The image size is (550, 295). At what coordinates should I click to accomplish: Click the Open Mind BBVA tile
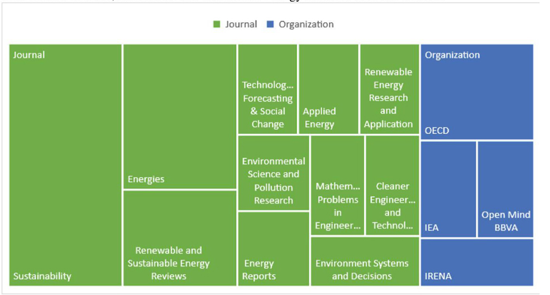coord(505,189)
